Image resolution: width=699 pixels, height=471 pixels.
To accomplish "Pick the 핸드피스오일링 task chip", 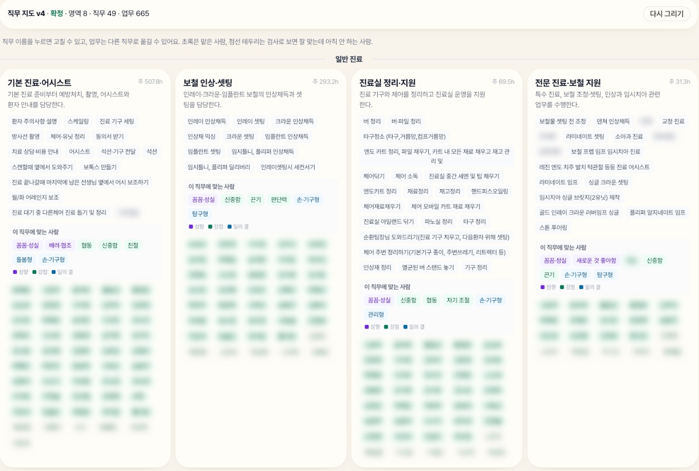I will 490,191.
